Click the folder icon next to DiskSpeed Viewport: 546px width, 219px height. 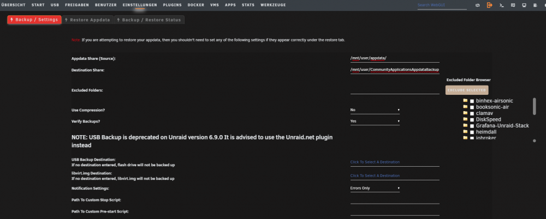tap(465, 119)
